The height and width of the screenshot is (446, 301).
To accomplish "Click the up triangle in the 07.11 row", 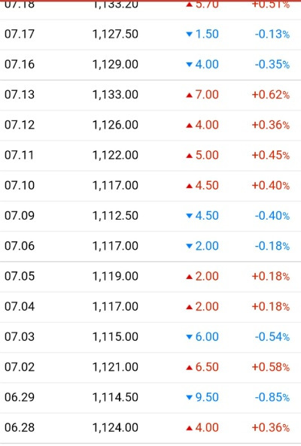I will click(x=189, y=156).
